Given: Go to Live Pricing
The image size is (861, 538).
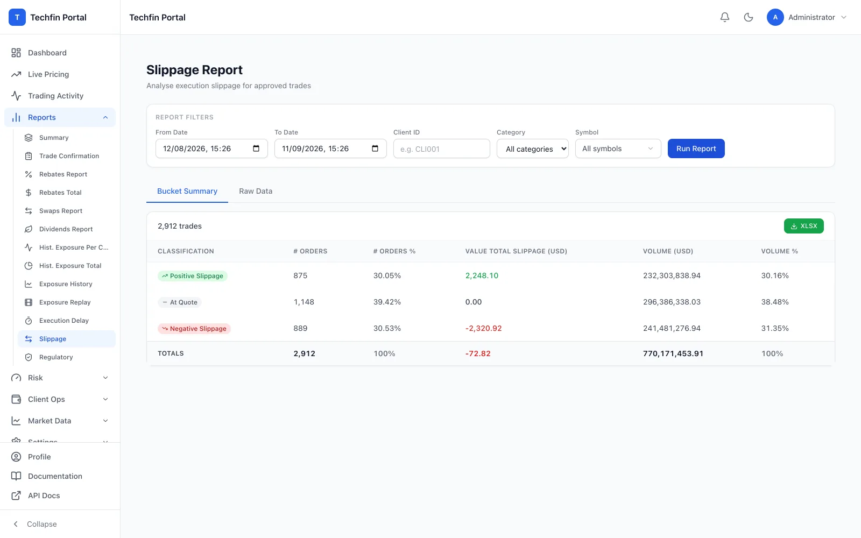Looking at the screenshot, I should click(x=60, y=74).
